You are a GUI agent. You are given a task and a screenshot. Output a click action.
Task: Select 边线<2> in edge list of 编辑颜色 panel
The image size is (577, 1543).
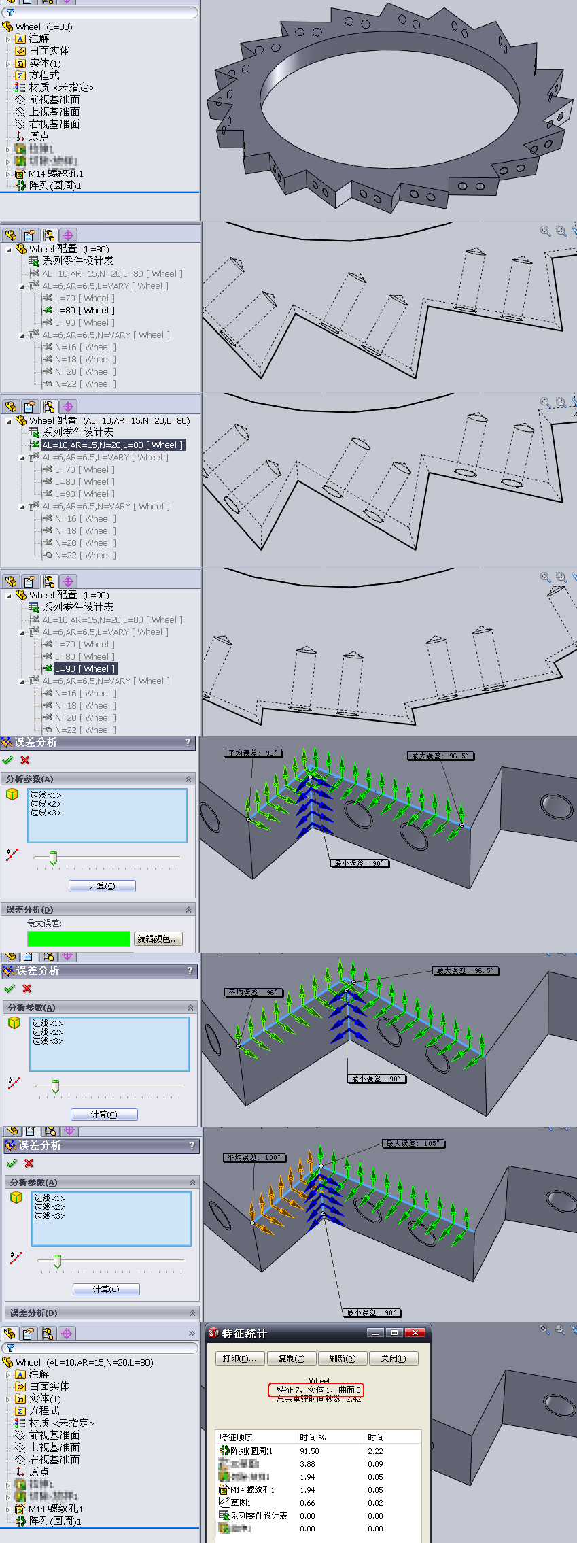46,804
